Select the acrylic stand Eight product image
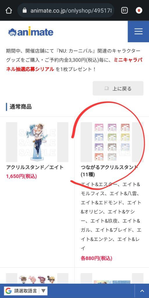The height and width of the screenshot is (298, 149). (37, 142)
